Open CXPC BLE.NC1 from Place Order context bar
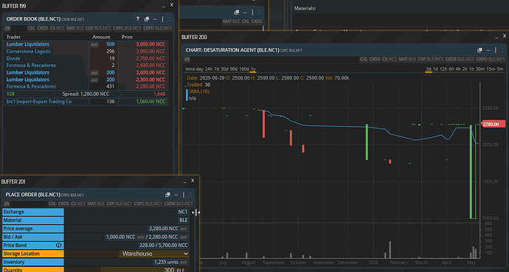The image size is (509, 272). point(148,204)
